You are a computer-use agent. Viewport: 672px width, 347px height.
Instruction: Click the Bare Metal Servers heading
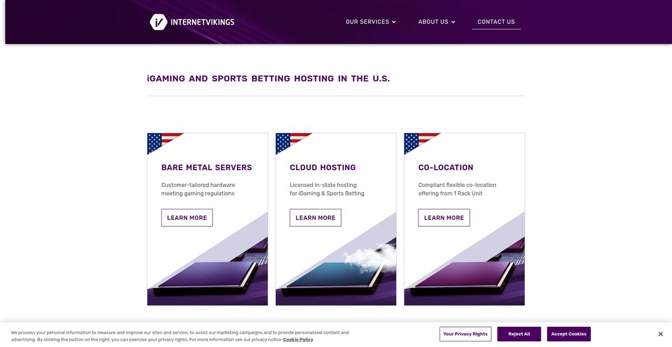click(207, 167)
